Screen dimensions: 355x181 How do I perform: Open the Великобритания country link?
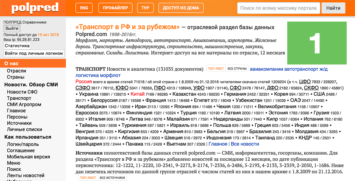(x=277, y=106)
